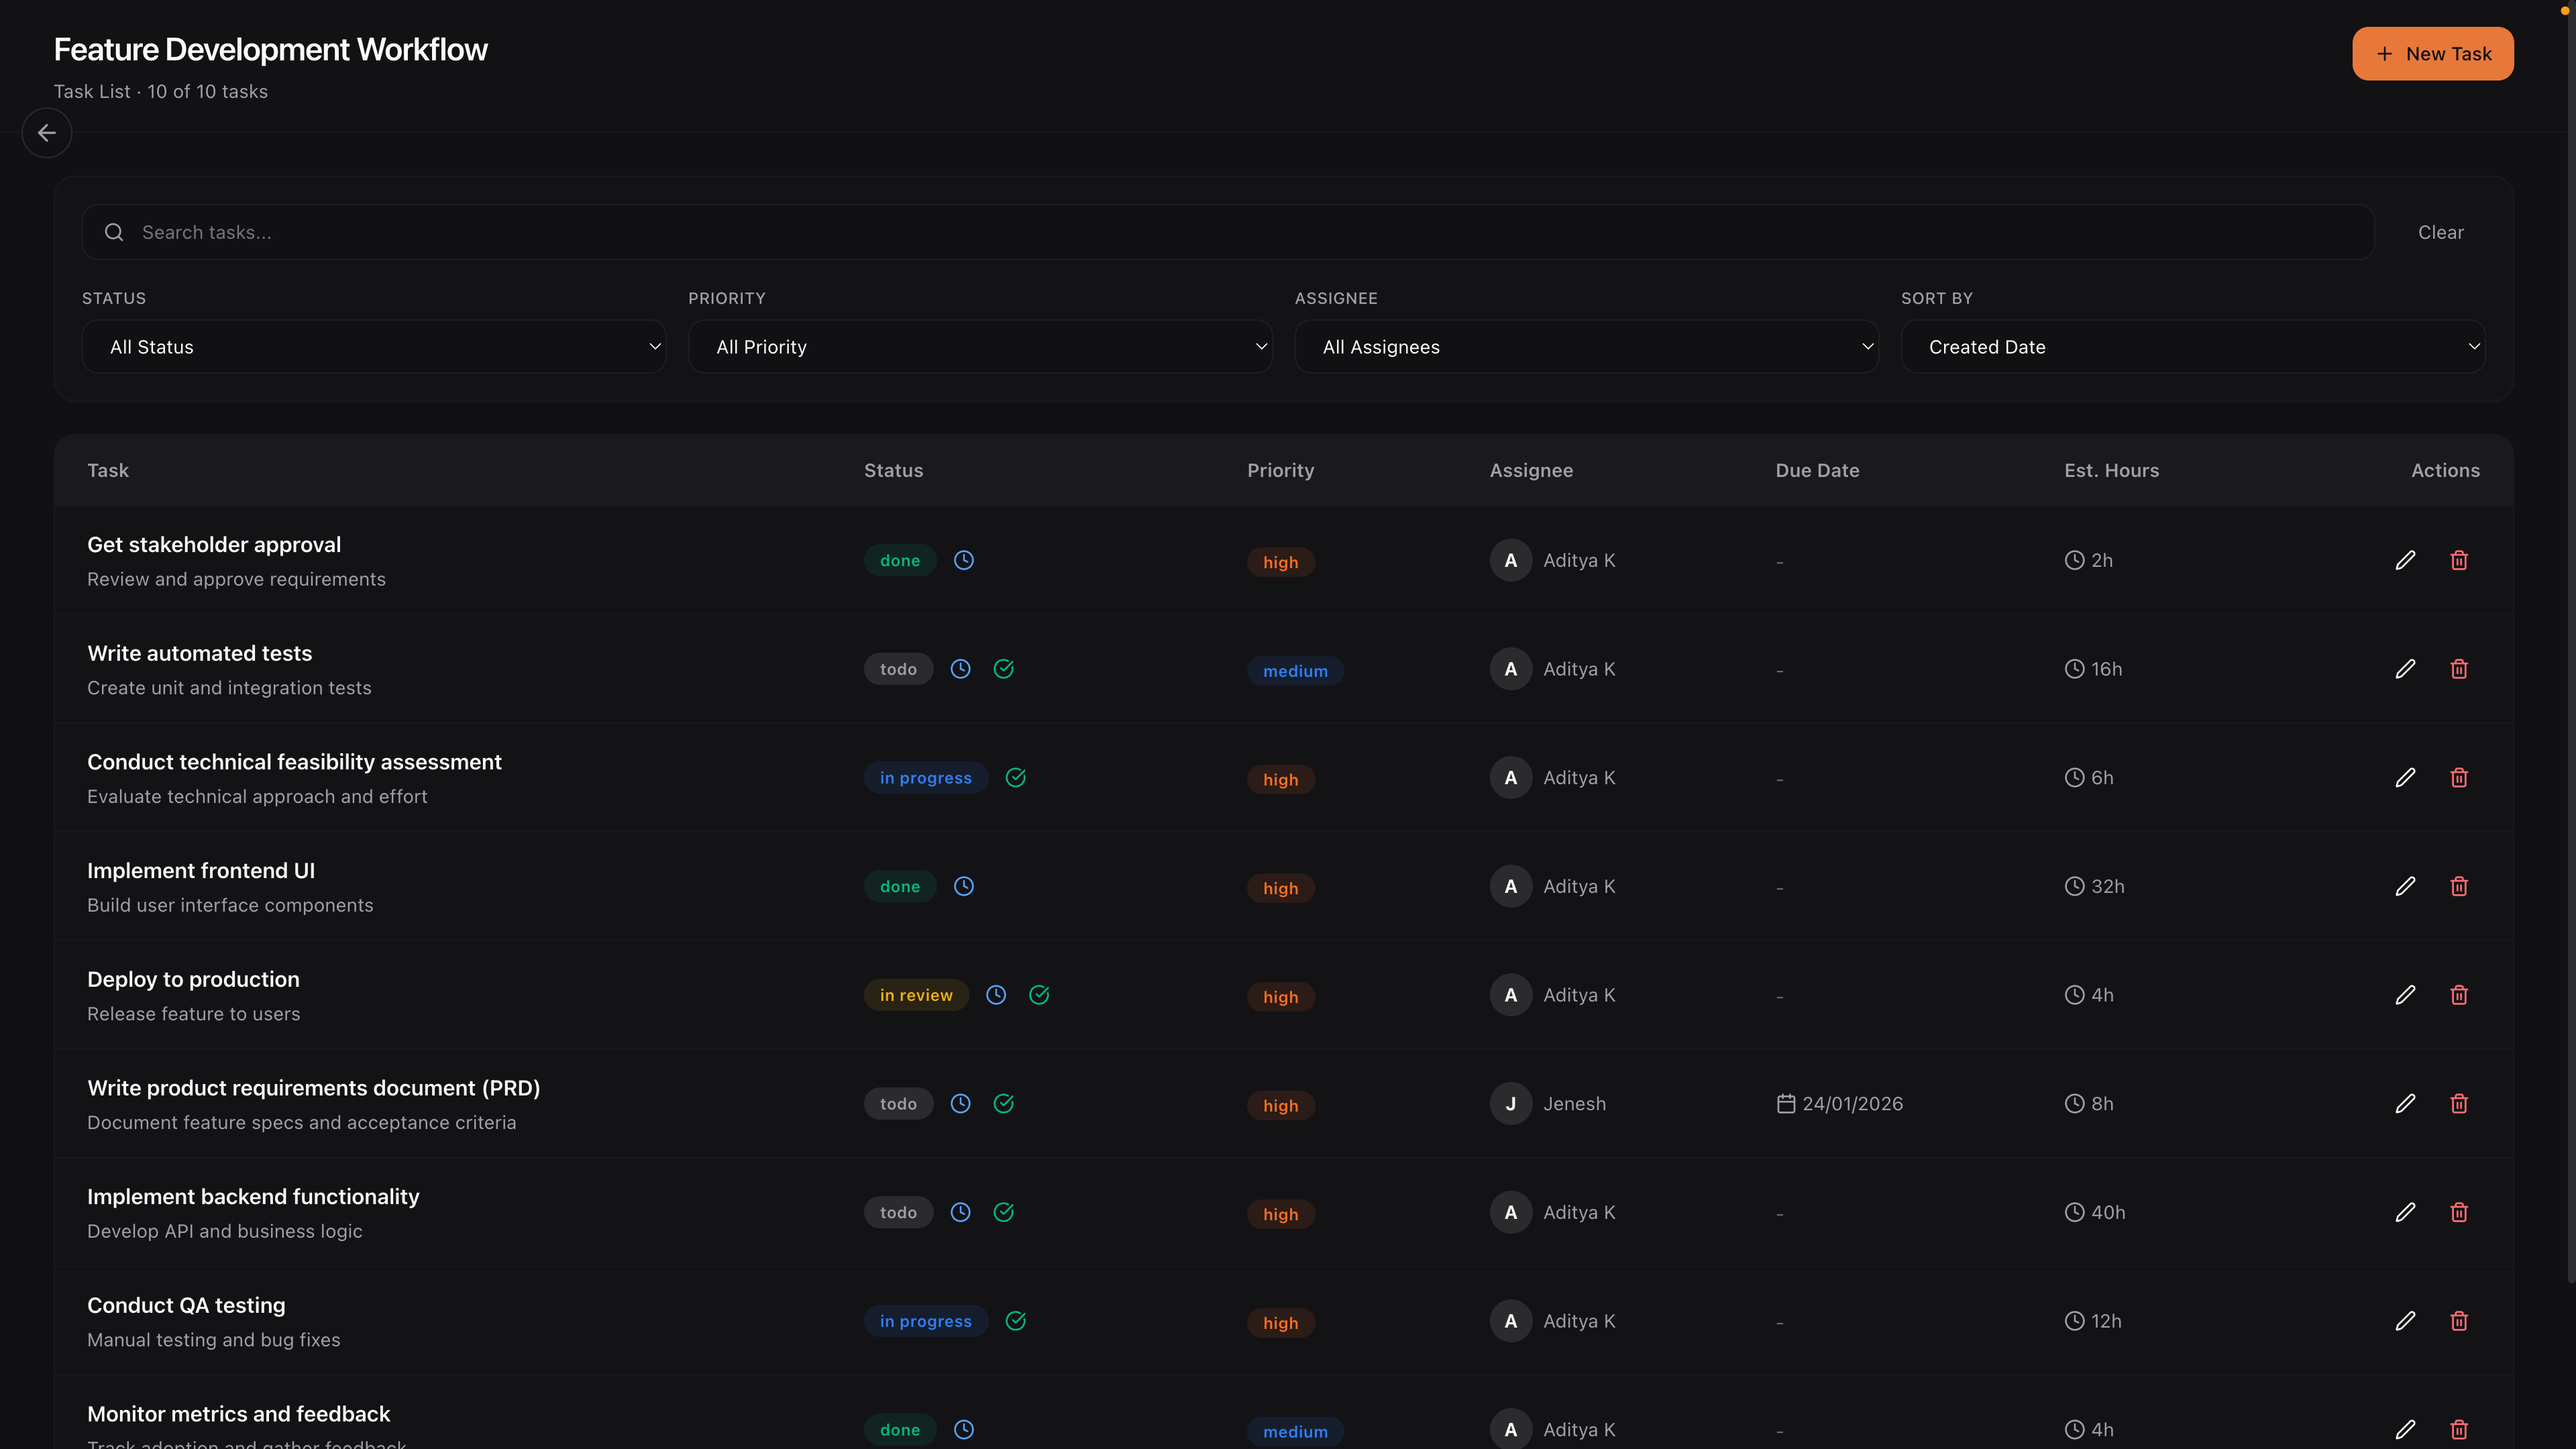Click pencil icon for Implement frontend UI
This screenshot has height=1449, width=2576.
2405,886
